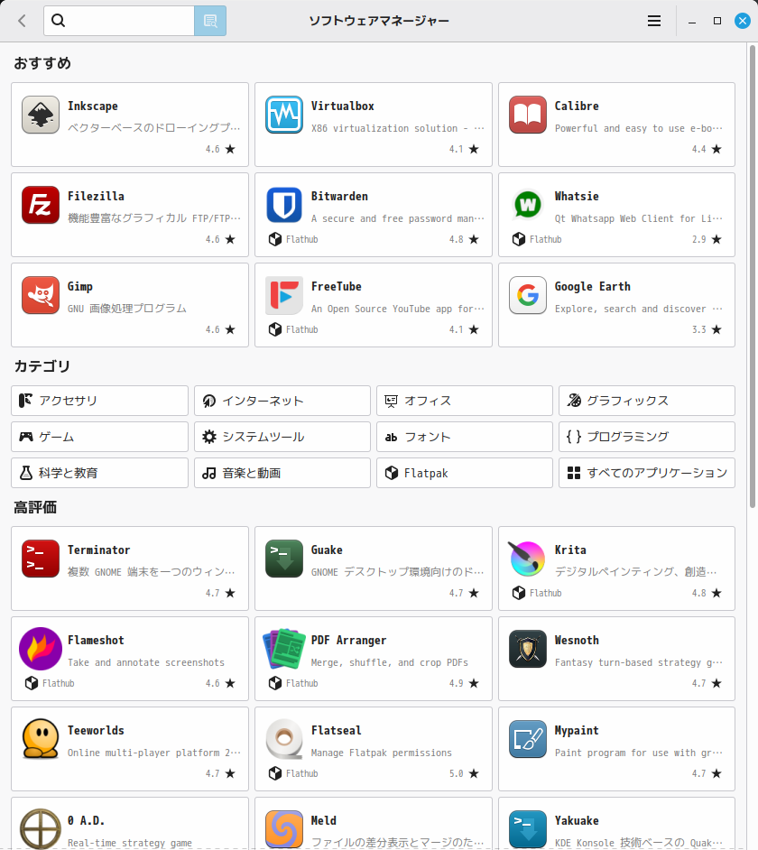Click the back navigation arrow
758x850 pixels.
click(20, 20)
